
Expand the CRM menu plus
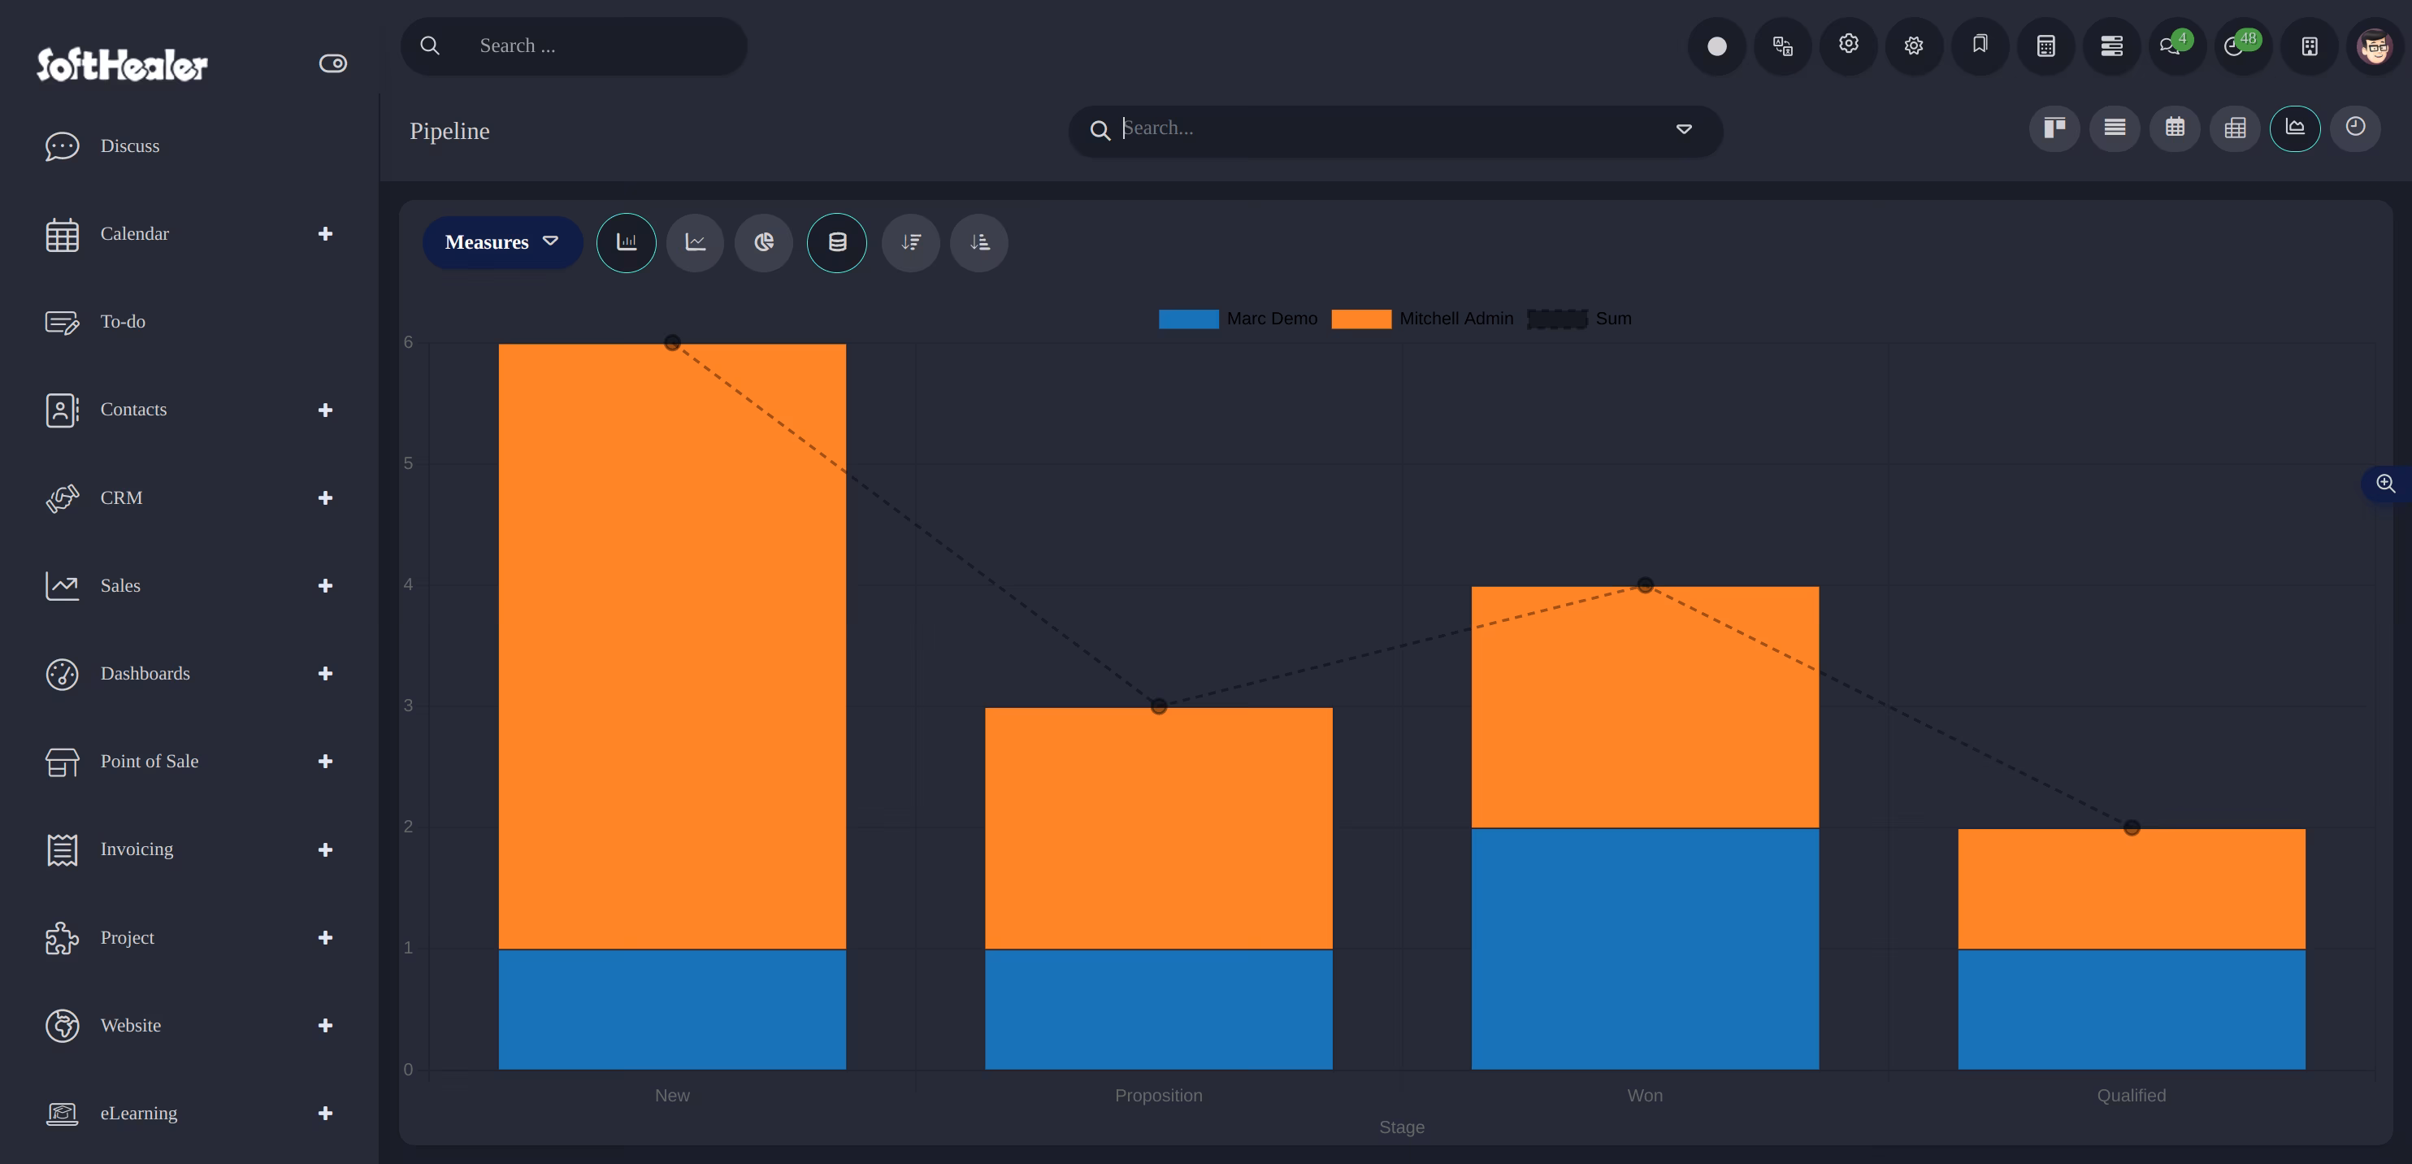tap(325, 498)
